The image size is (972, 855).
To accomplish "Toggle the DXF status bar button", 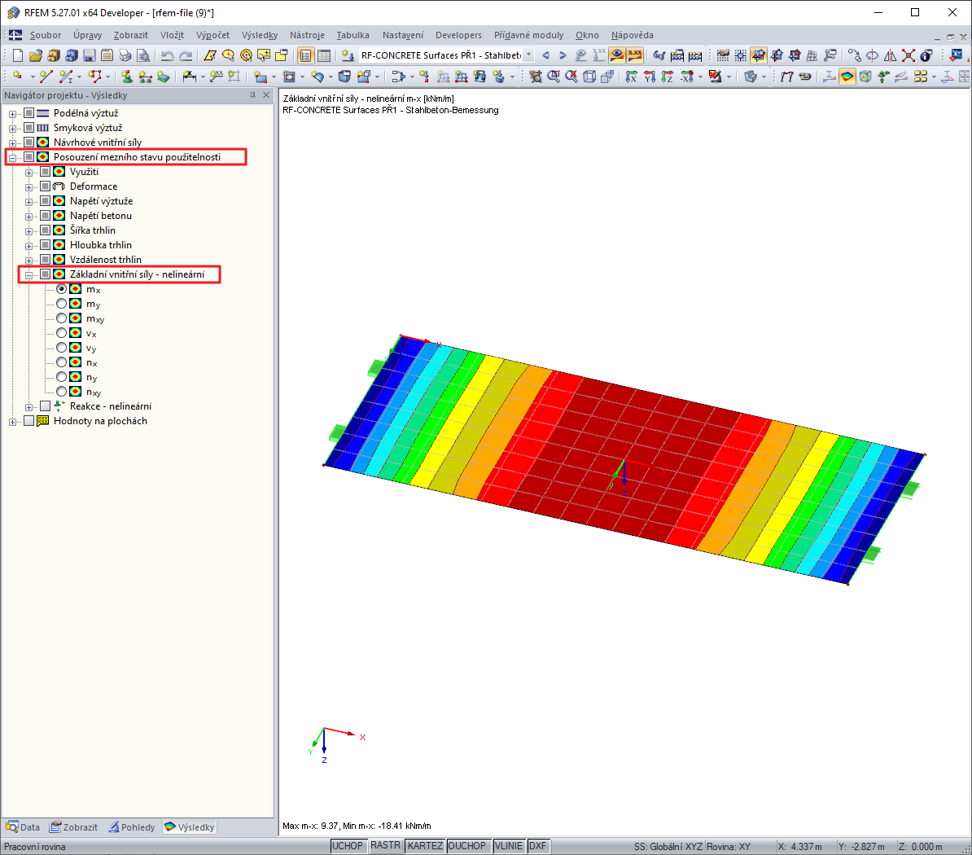I will pos(537,846).
